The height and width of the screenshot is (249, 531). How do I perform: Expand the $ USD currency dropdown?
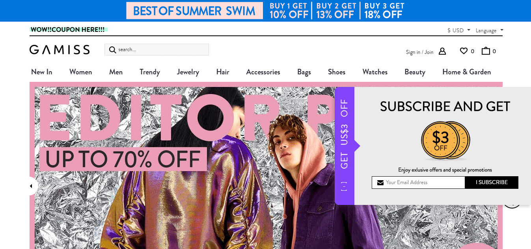459,30
